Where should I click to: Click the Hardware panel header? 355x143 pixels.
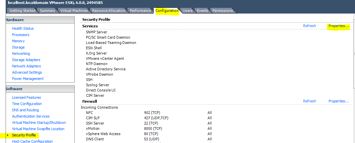click(40, 20)
